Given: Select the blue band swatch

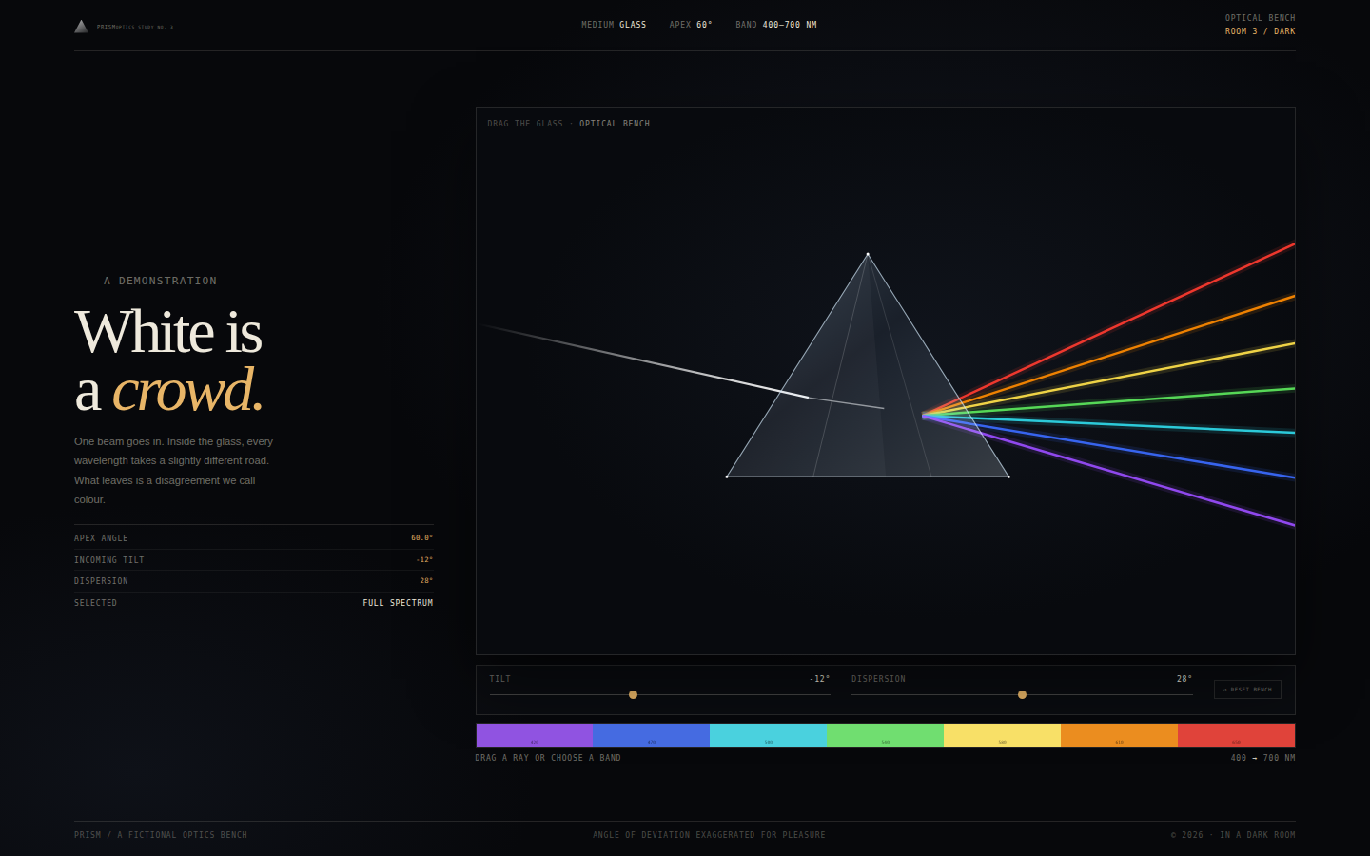Looking at the screenshot, I should tap(651, 735).
